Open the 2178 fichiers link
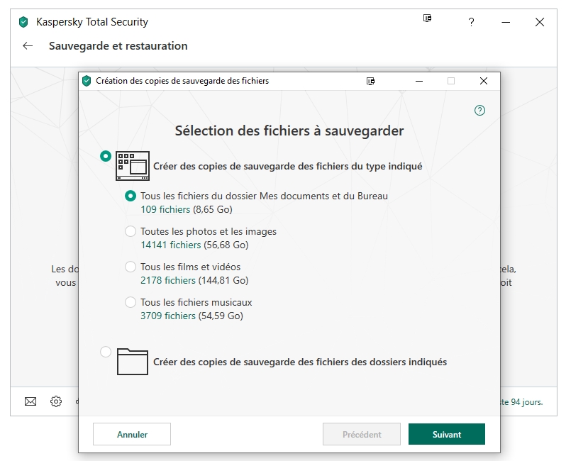The width and height of the screenshot is (566, 461). point(167,280)
